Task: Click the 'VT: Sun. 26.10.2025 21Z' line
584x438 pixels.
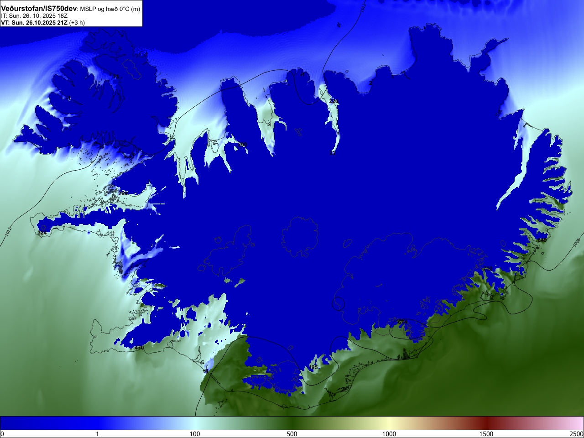Action: coord(34,22)
